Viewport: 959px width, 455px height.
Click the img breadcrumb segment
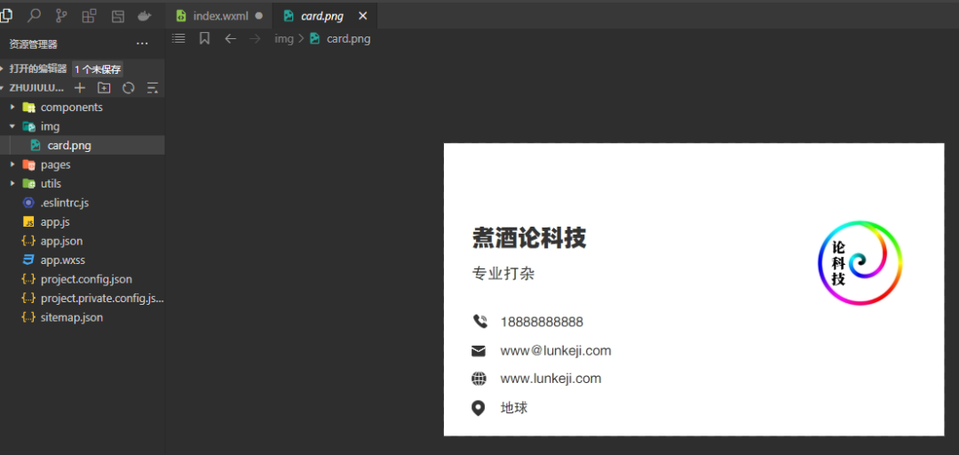coord(284,38)
